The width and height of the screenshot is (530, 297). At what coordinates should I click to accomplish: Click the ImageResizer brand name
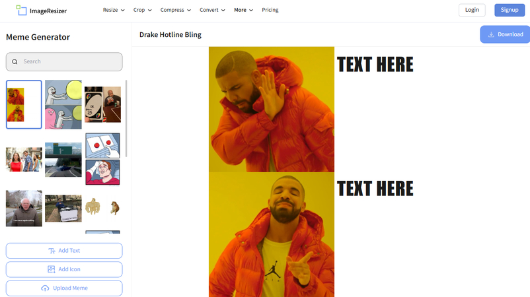pyautogui.click(x=48, y=11)
